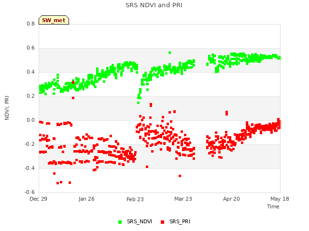Toggle the SRS_PRI legend entry
309x231 pixels.
pyautogui.click(x=175, y=221)
